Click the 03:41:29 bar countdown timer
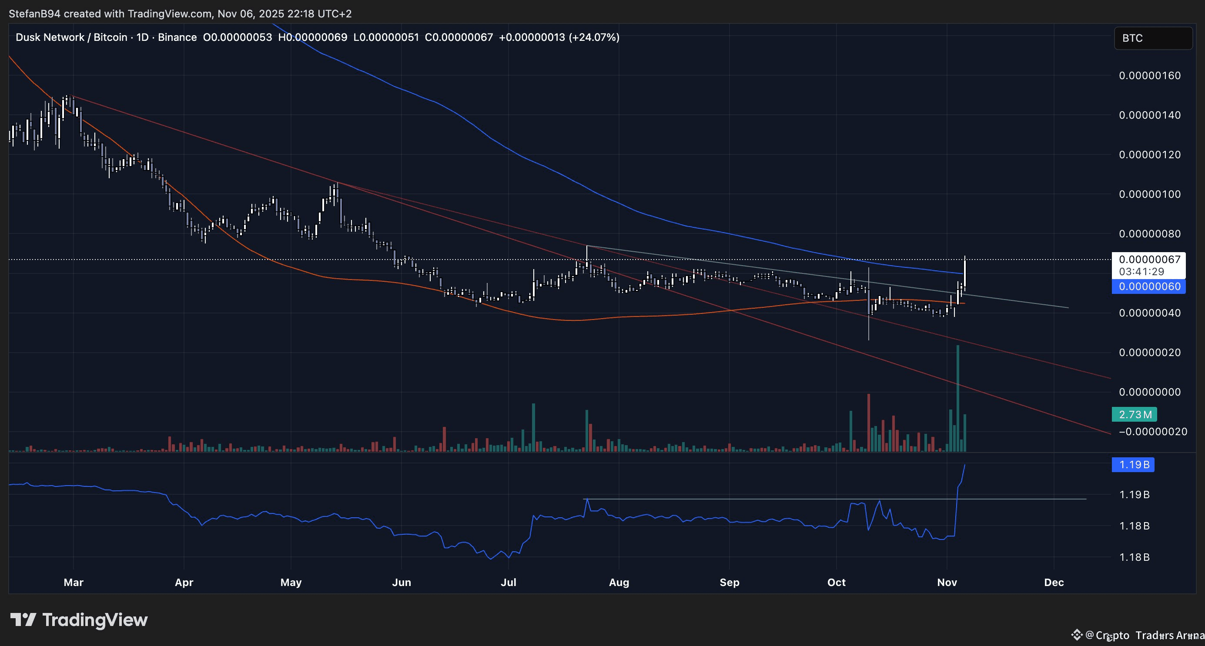Viewport: 1205px width, 646px height. (1142, 272)
